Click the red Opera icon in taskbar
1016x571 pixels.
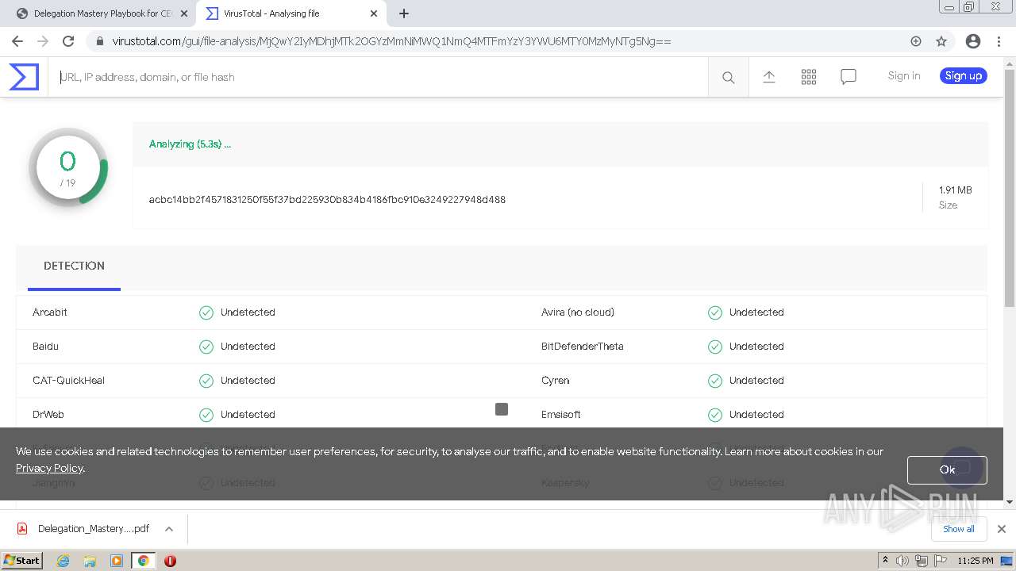[x=170, y=561]
